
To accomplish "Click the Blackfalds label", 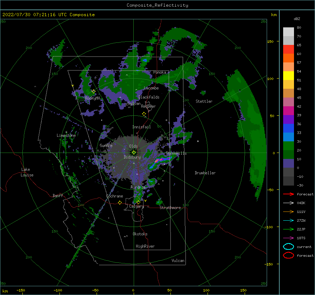I will click(x=149, y=97).
